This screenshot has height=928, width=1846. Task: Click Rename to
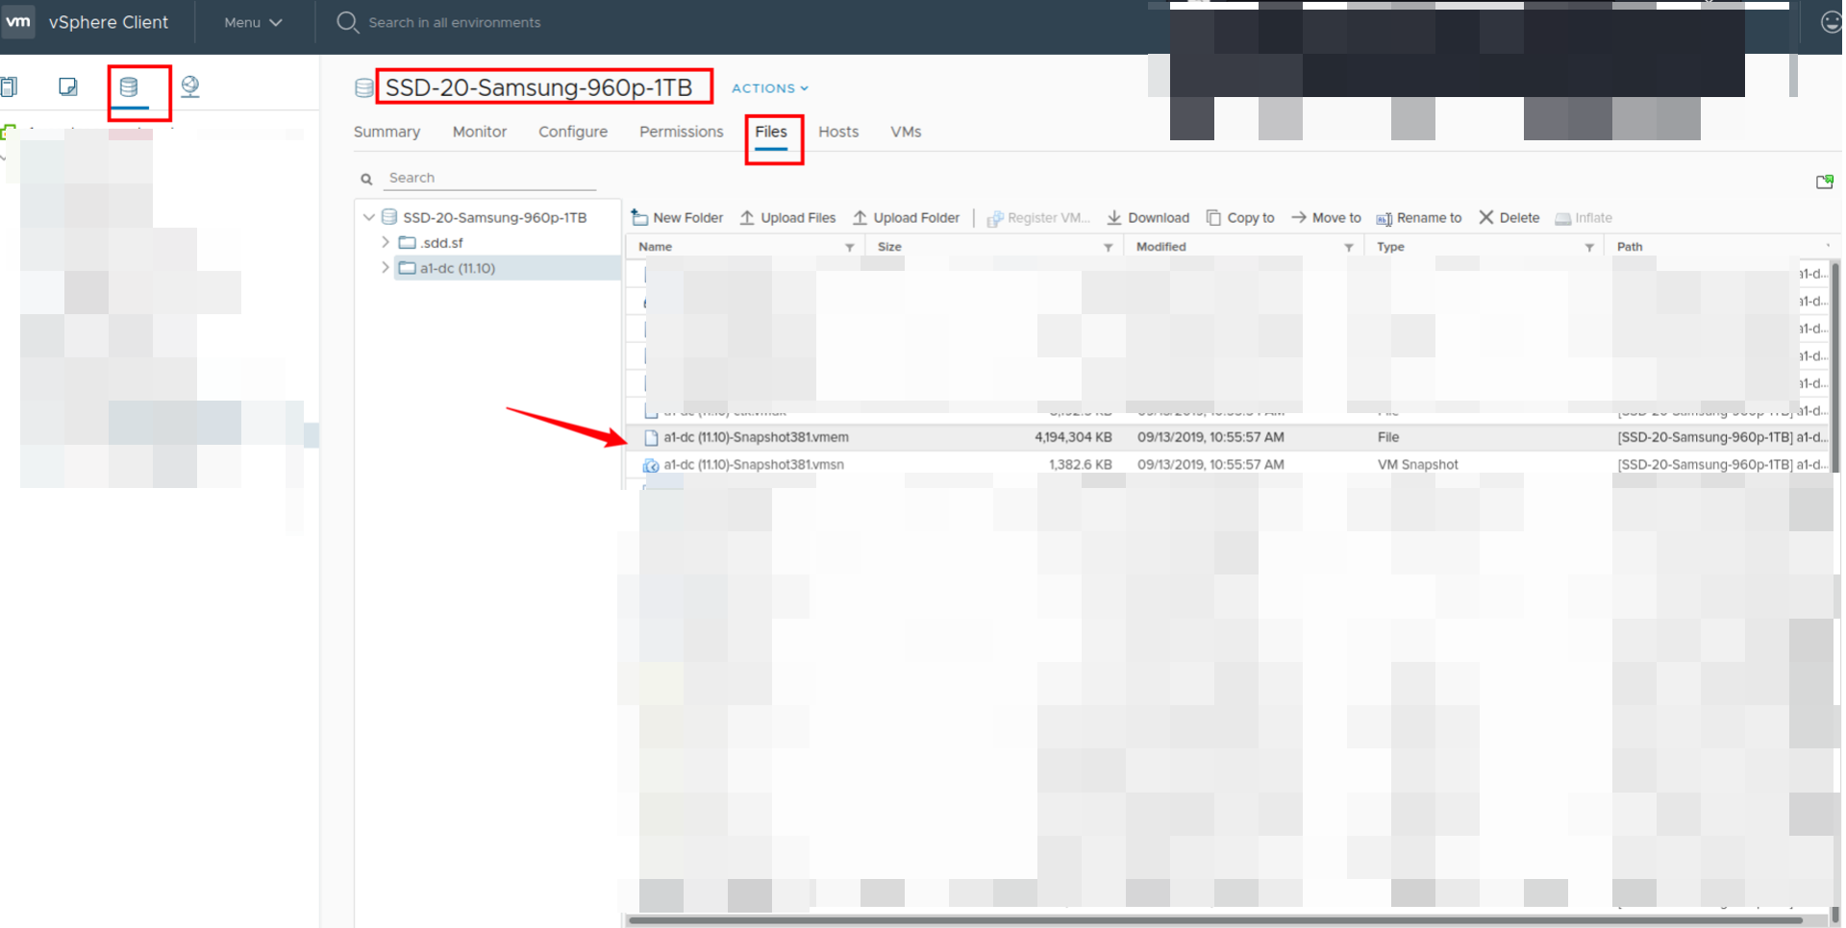coord(1419,218)
